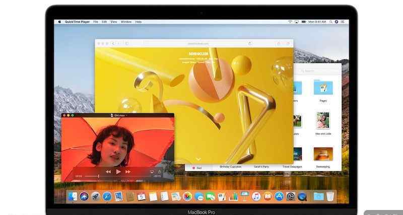Click QuickTime Player icon in Dock
Screen dimensions: 403x215
point(302,196)
